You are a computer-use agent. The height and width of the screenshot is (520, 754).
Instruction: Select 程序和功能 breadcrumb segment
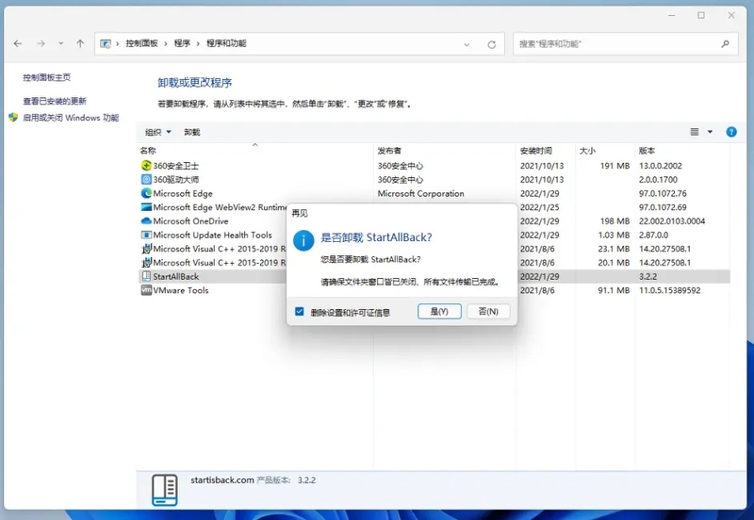click(226, 43)
